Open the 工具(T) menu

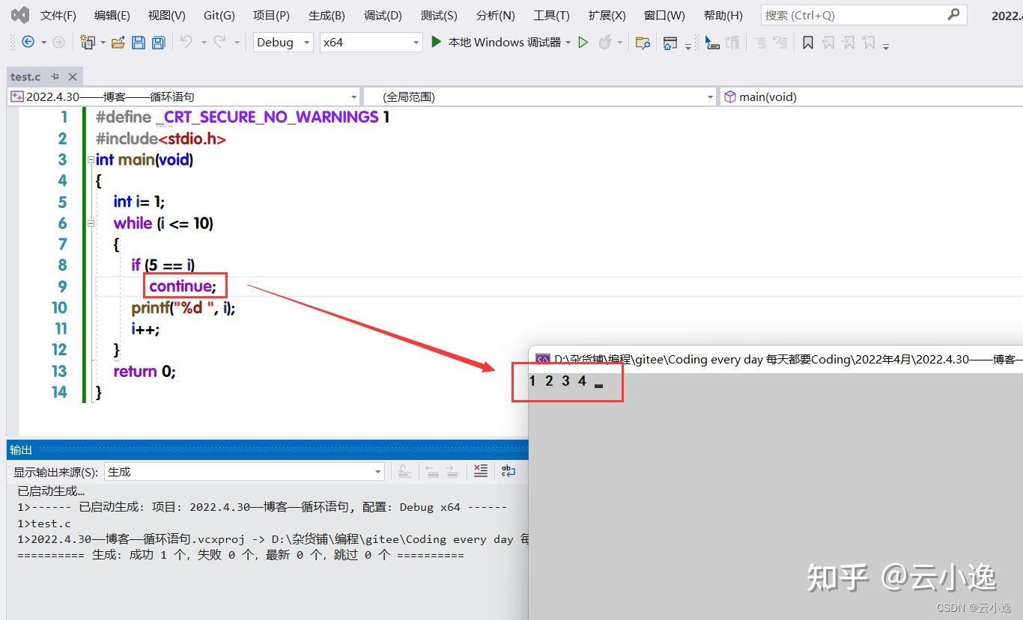point(551,14)
